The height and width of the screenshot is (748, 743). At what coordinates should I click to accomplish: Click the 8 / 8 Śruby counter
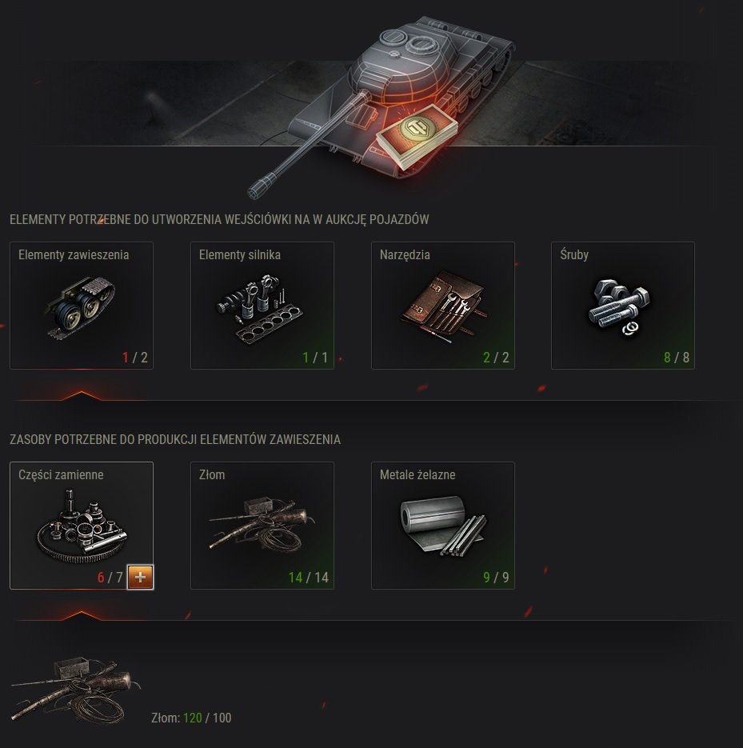677,358
